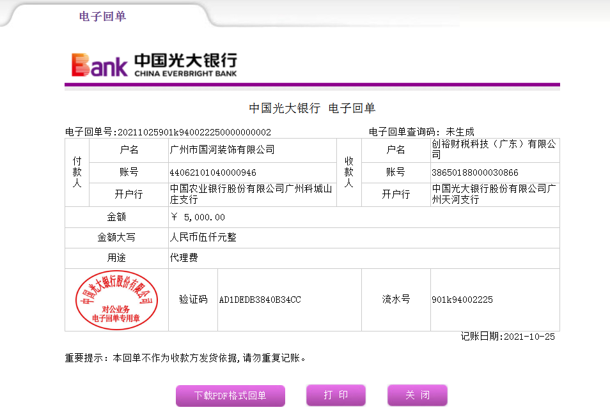Click payer bank 中国农业银行股份有限公司广州科城山庄支行
The width and height of the screenshot is (610, 419).
tap(251, 194)
